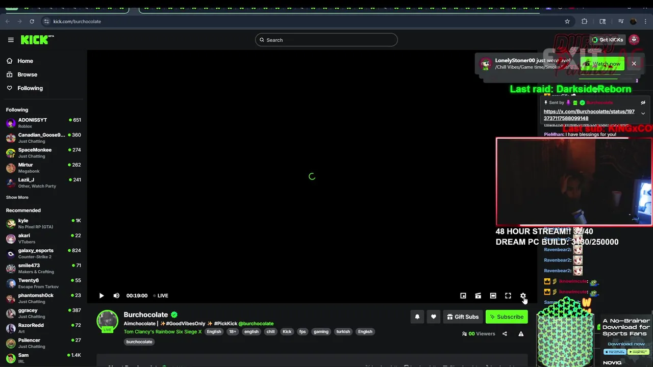
Task: Go back in browser history
Action: 8,21
